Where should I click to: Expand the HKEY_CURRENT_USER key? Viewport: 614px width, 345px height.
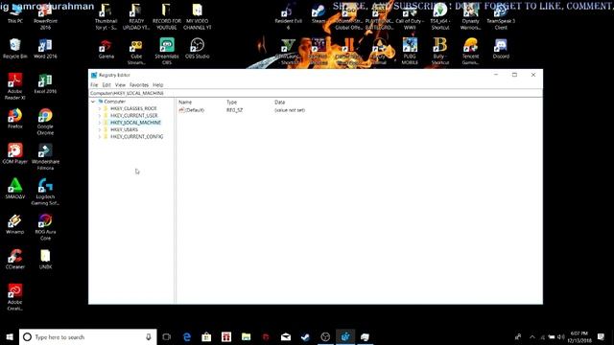click(100, 116)
